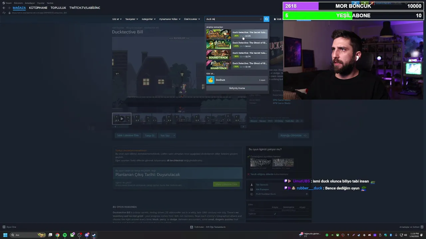
Task: Click Oyun Ekle at the bottom left
Action: tap(9, 227)
